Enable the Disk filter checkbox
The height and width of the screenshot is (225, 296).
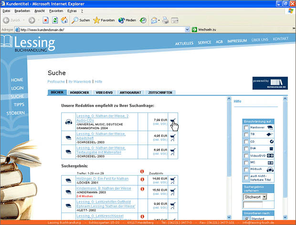pos(246,149)
